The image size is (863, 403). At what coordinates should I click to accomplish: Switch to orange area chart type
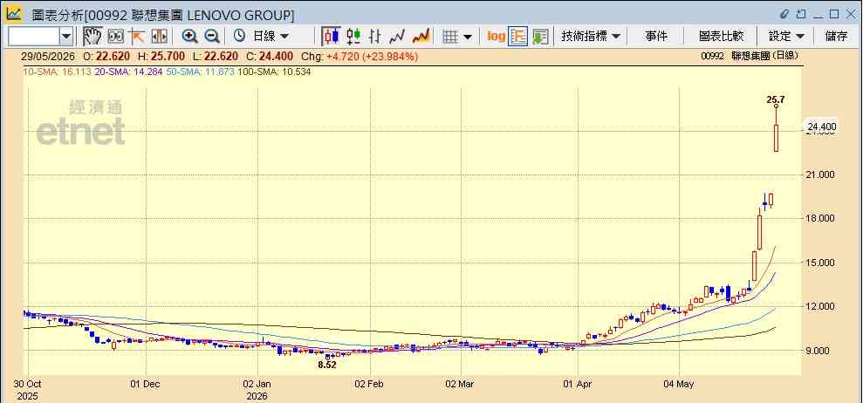tap(421, 37)
